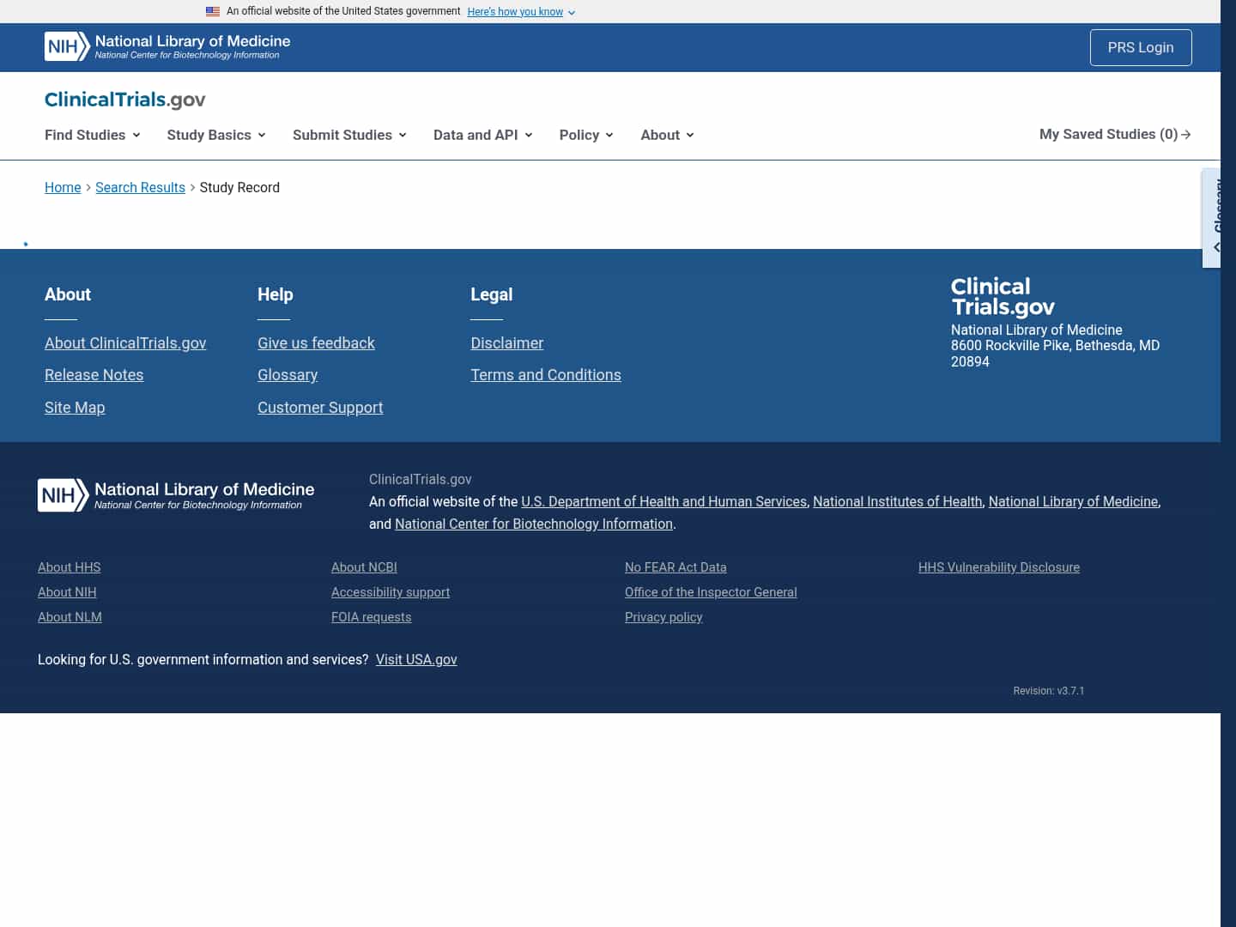Open the HHS Vulnerability Disclosure link
The height and width of the screenshot is (927, 1236).
click(x=999, y=567)
